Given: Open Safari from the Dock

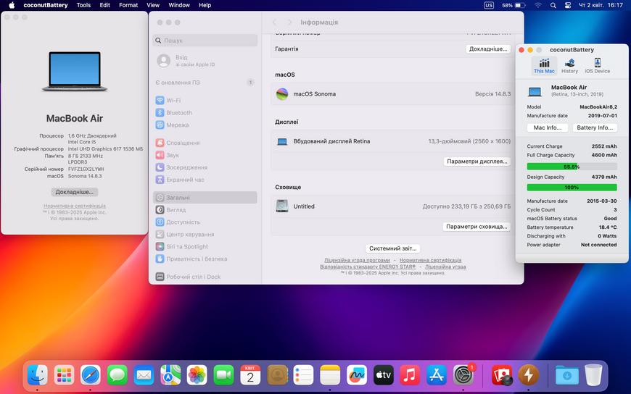Looking at the screenshot, I should 91,375.
